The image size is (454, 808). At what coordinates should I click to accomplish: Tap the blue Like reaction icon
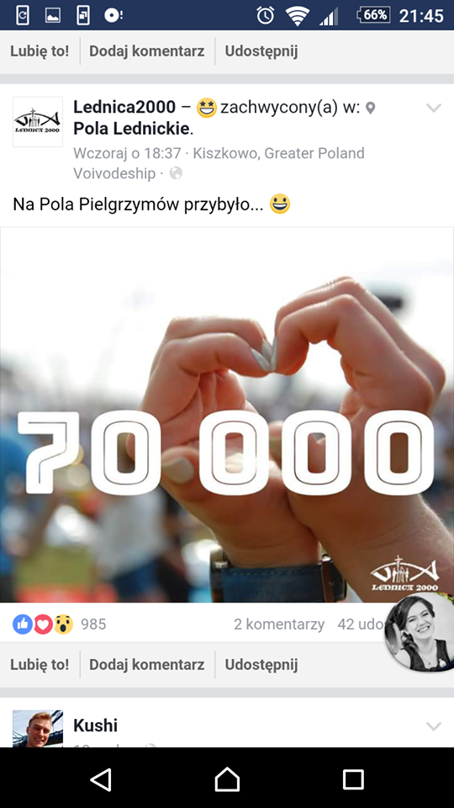coord(23,625)
